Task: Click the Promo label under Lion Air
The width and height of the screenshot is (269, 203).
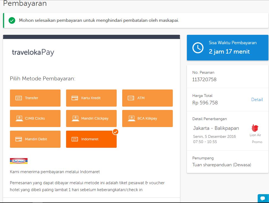Action: click(257, 142)
